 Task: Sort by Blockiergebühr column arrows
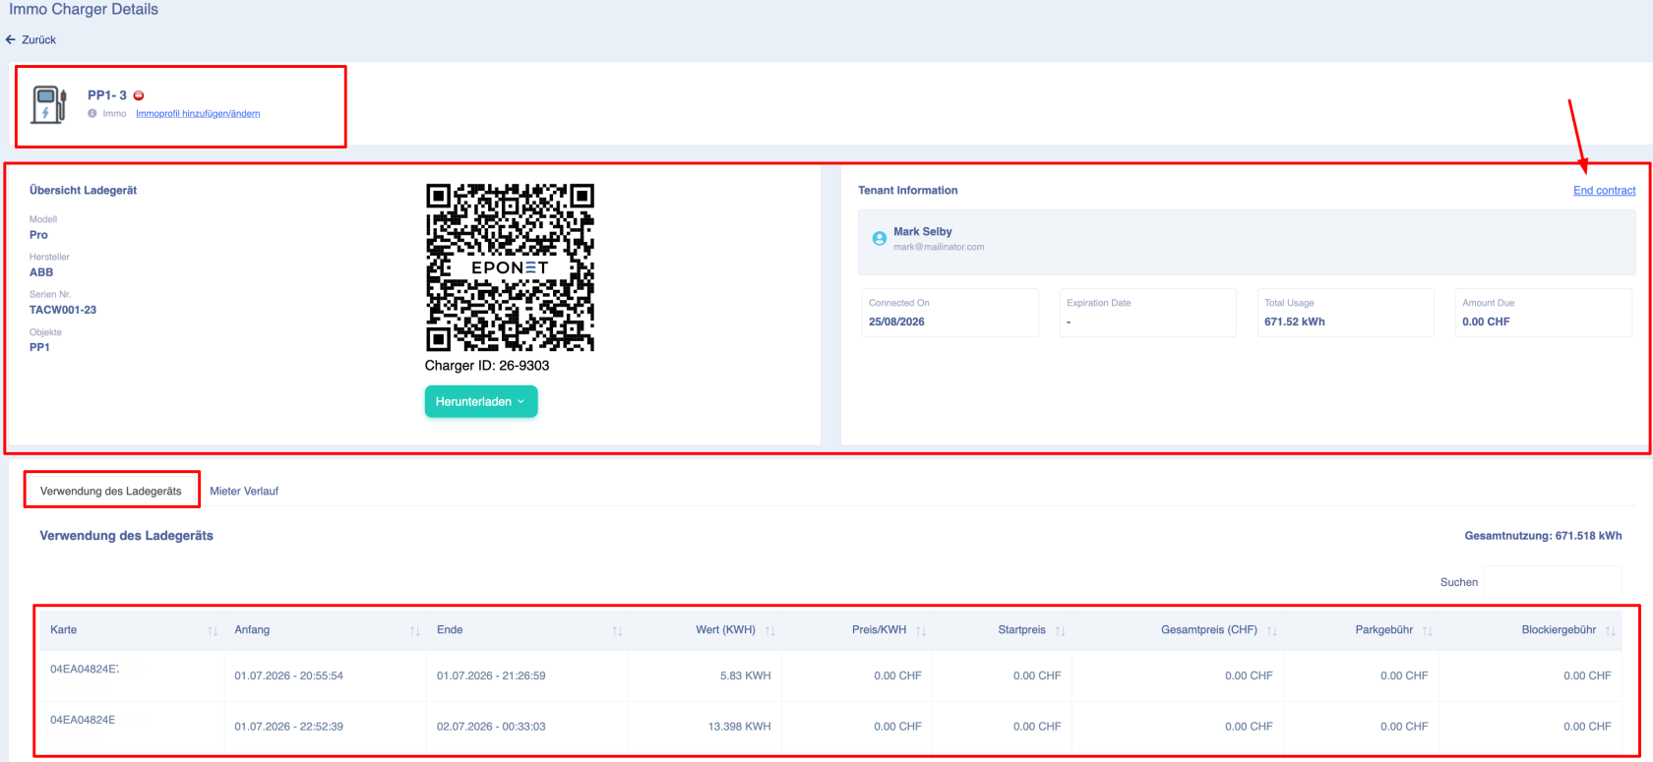[x=1611, y=630]
